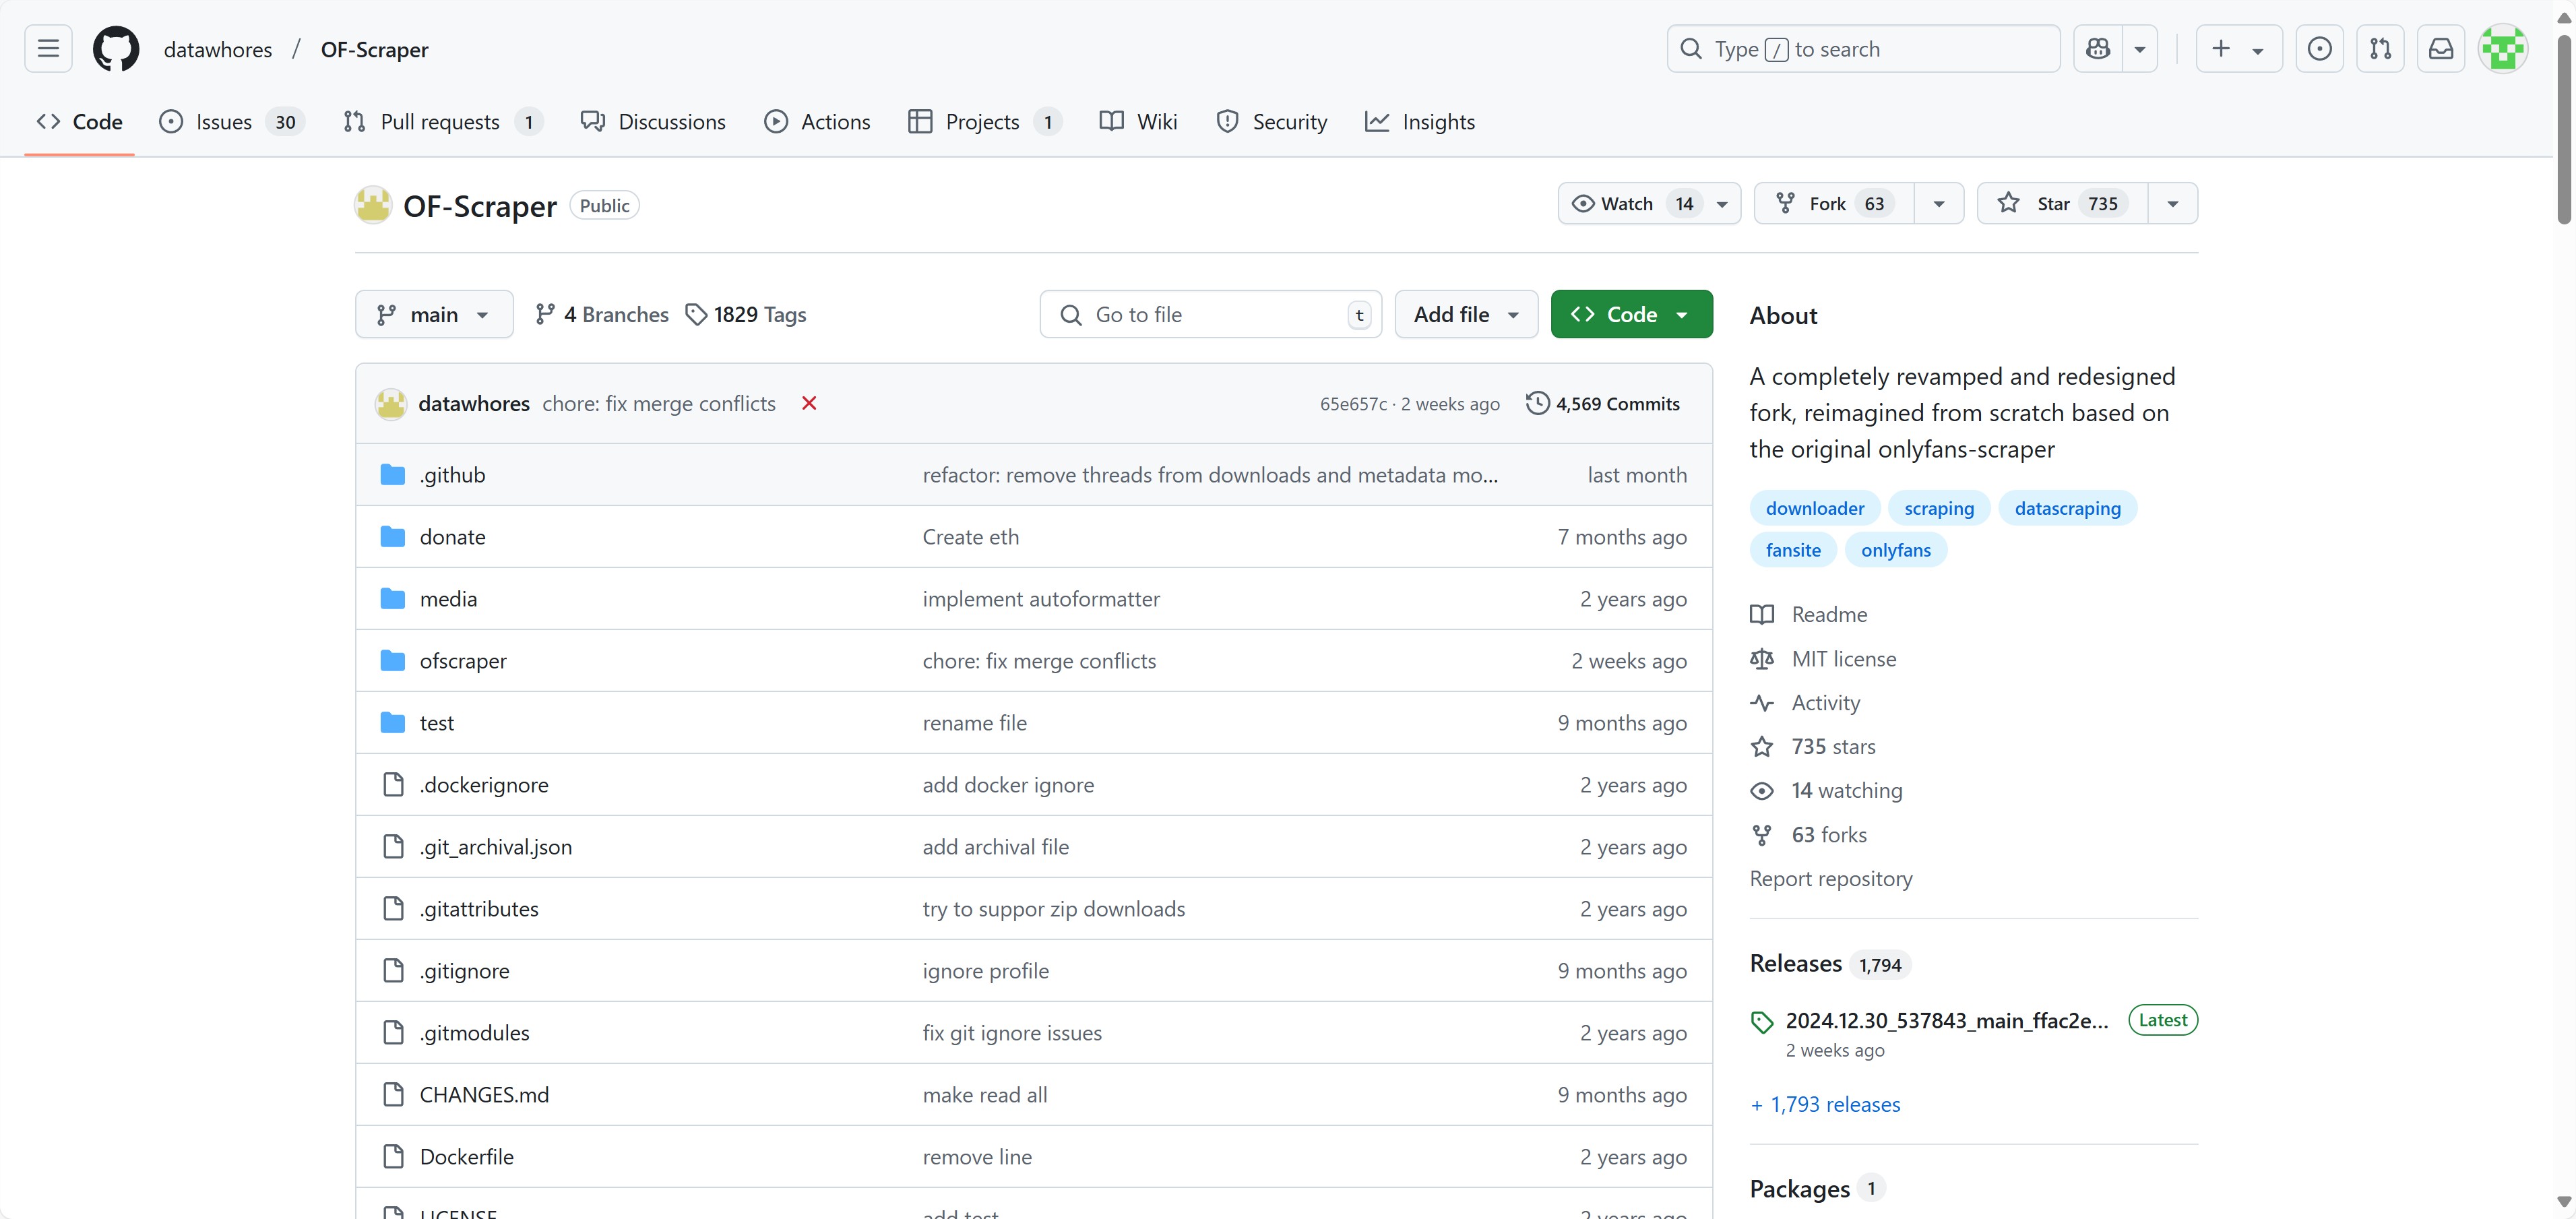Open the 63 forks link
2576x1219 pixels.
point(1829,834)
